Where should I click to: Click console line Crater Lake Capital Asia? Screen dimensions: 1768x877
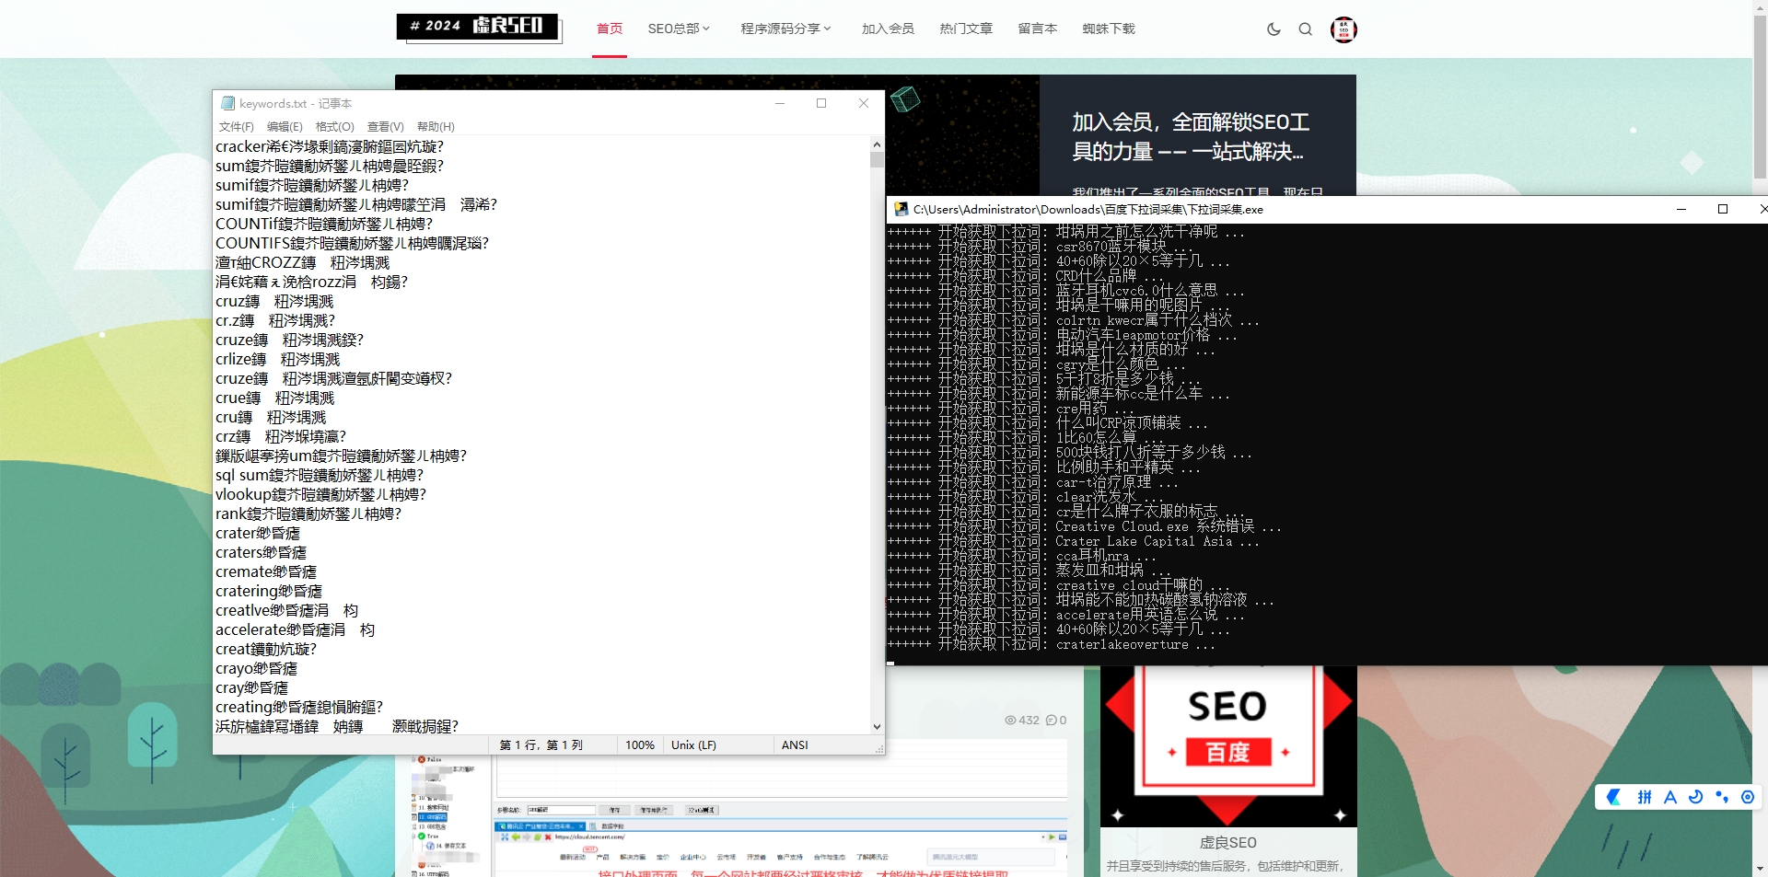1074,541
